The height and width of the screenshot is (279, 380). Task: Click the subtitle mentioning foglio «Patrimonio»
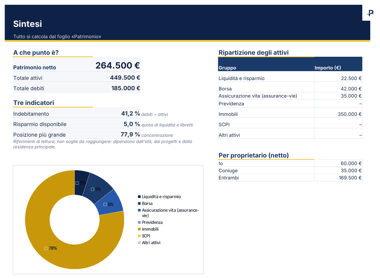[x=57, y=37]
